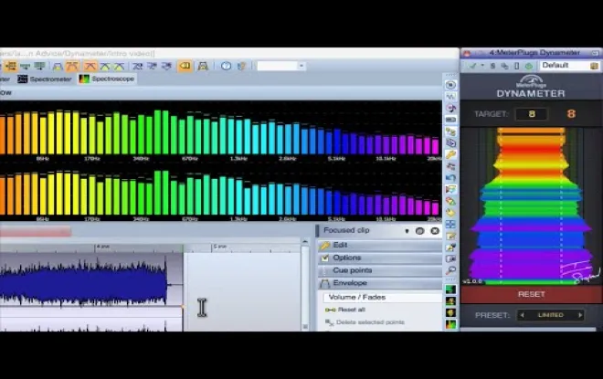Open the small arrow beside the checkmark

click(482, 66)
